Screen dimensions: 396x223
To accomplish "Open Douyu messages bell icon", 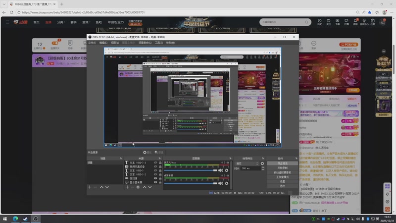I will click(355, 22).
